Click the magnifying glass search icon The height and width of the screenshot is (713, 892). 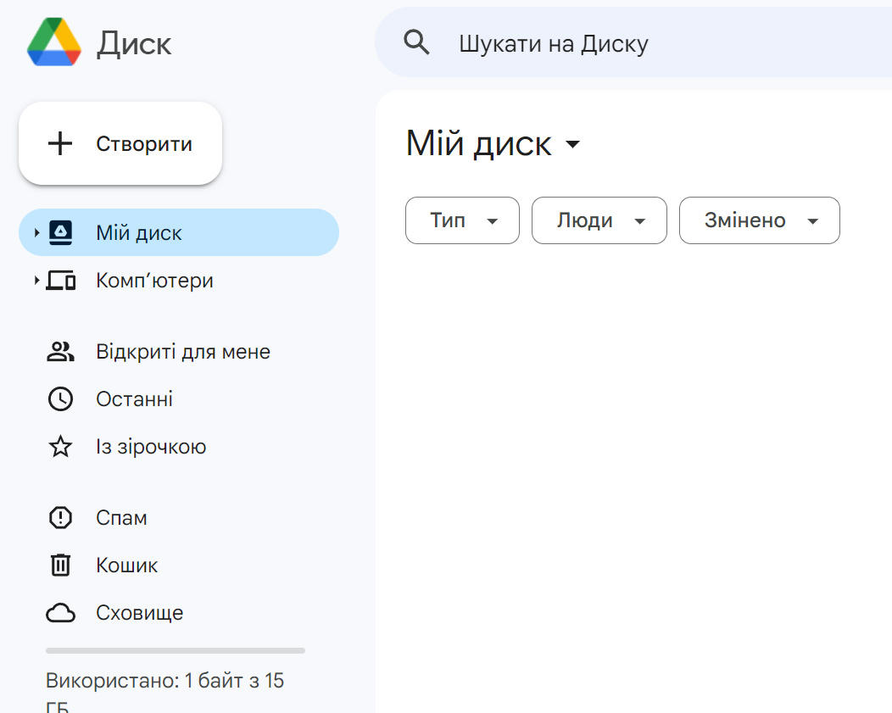(x=416, y=42)
